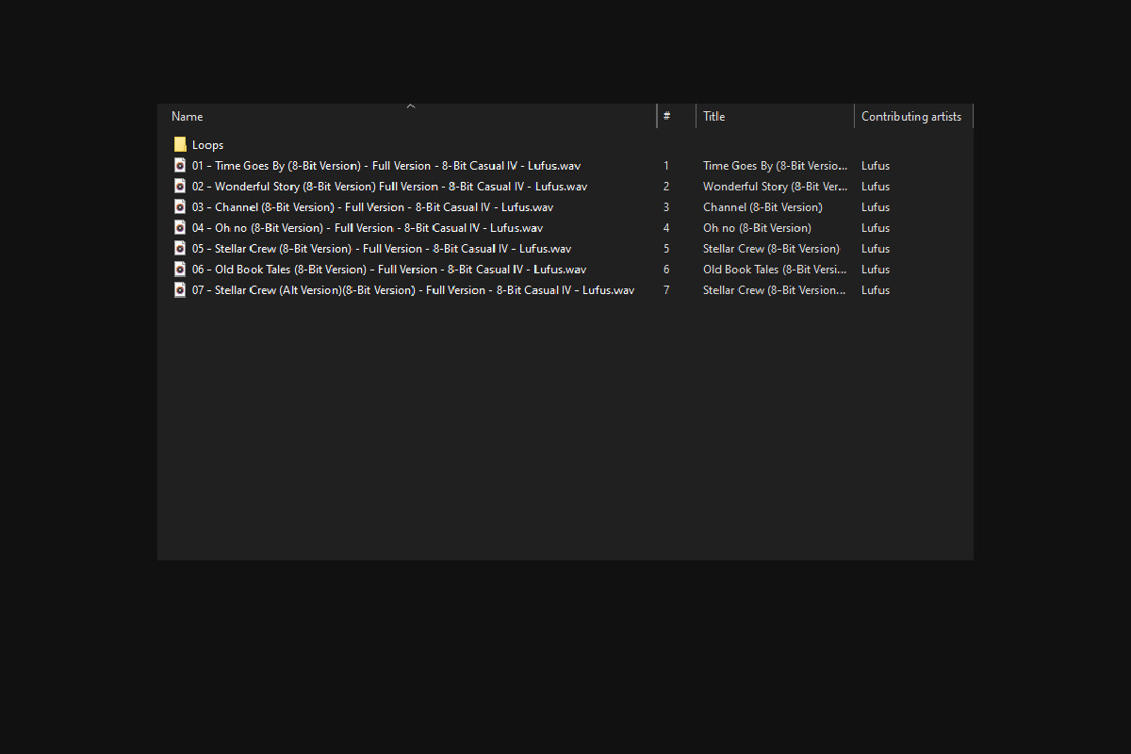
Task: Click the Title cell for track 7 Stellar Crew
Action: click(775, 290)
